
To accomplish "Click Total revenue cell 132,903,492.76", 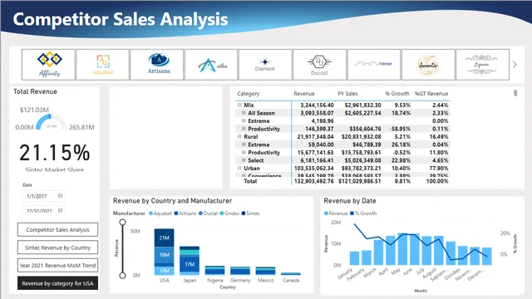I will tap(314, 181).
